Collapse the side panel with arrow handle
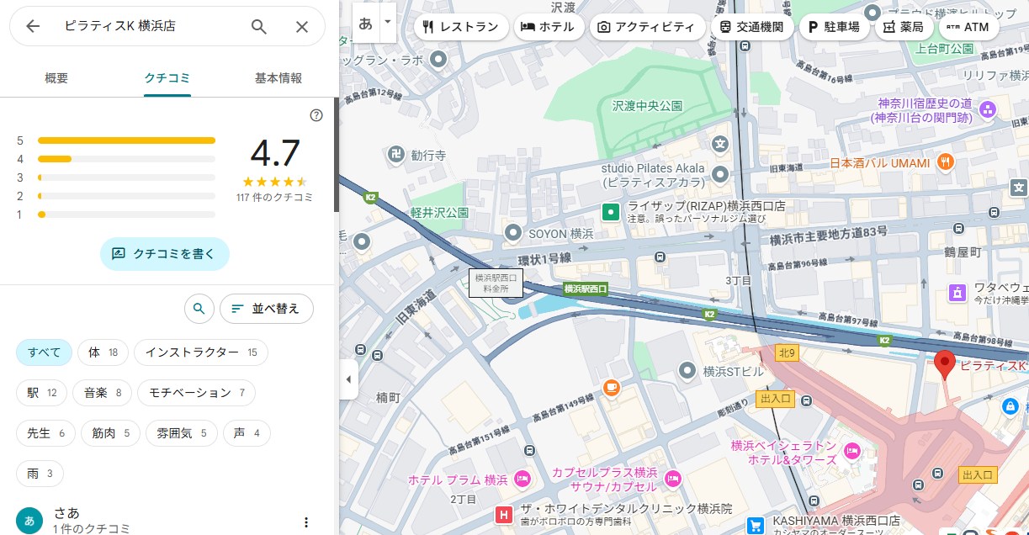Screen dimensions: 1029x535 pos(348,379)
